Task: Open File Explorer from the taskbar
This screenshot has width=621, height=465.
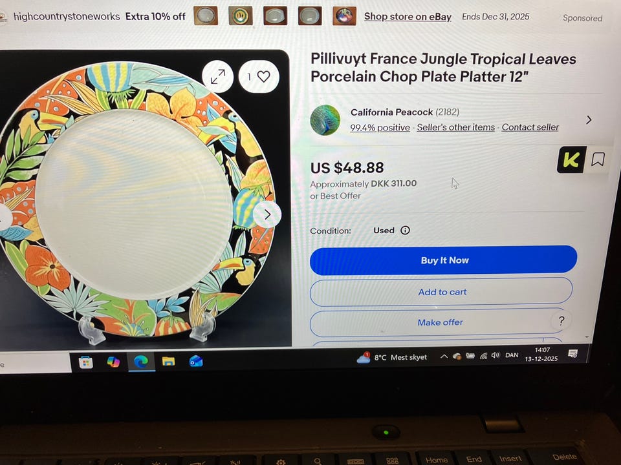Action: [168, 361]
